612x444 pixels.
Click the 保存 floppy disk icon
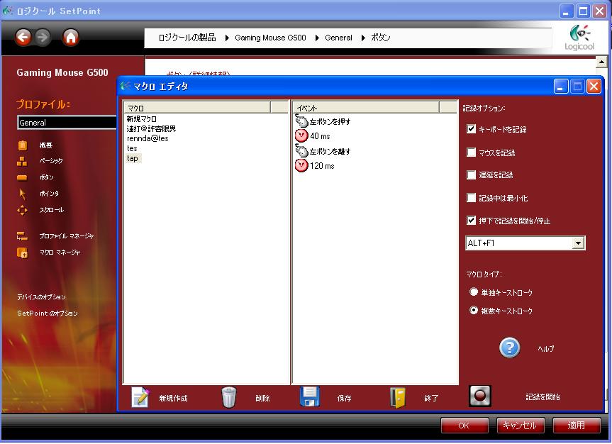click(310, 396)
